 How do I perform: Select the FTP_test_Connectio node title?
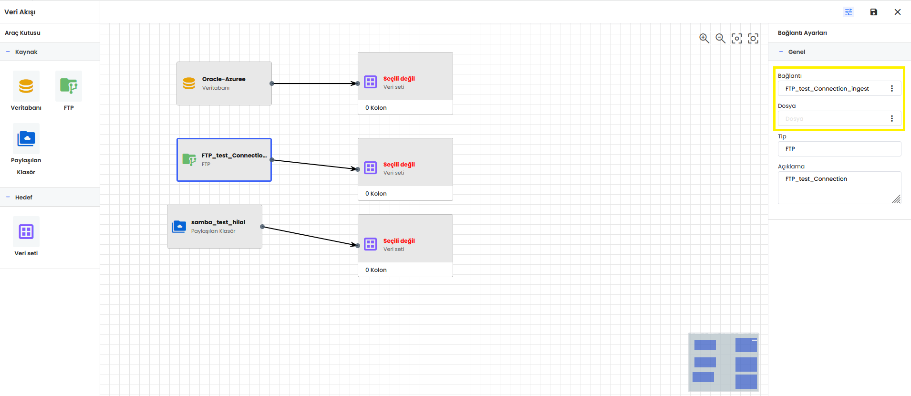click(x=234, y=156)
